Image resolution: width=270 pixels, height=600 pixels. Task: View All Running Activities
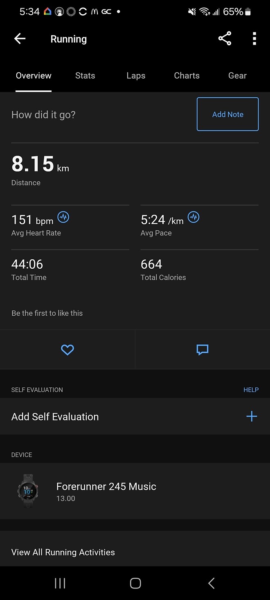coord(63,552)
